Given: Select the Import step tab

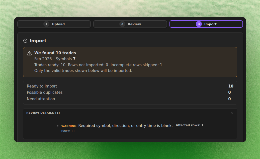Looking at the screenshot, I should pyautogui.click(x=206, y=24).
